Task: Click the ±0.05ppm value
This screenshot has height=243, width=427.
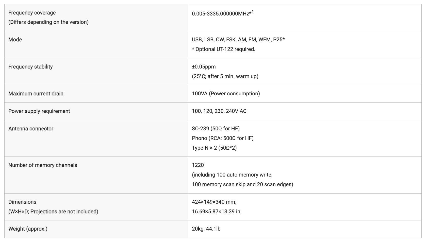Action: (204, 67)
